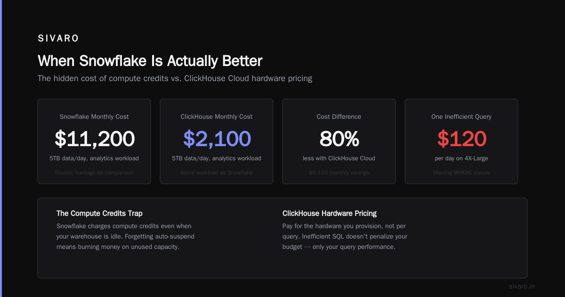Click the SIVARO brand logo text

58,39
